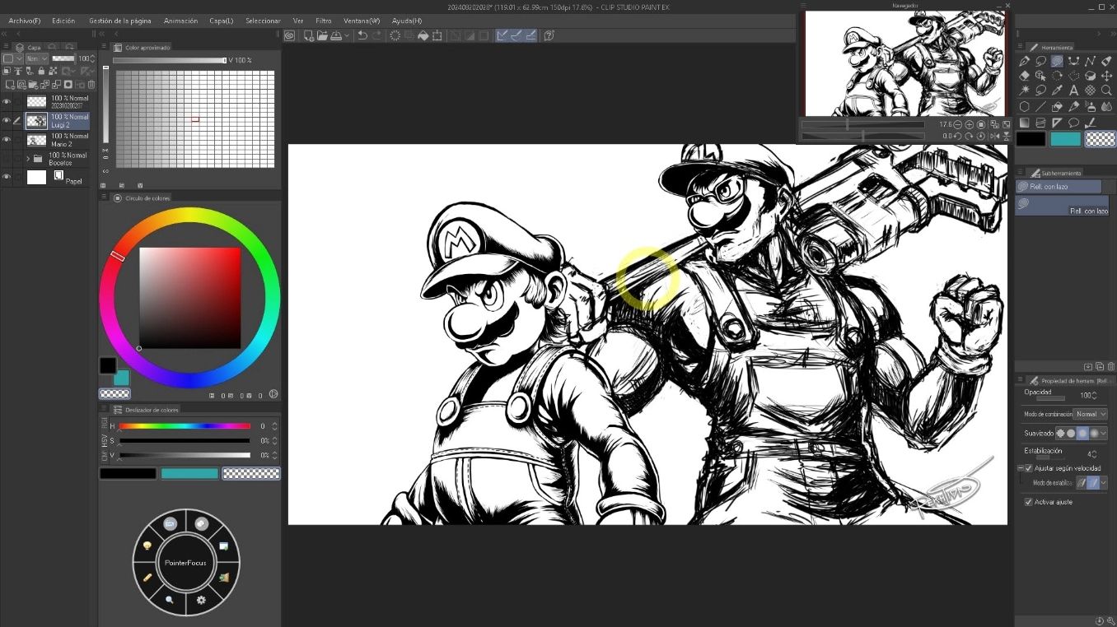
Task: Open the Animación menu
Action: [x=180, y=21]
